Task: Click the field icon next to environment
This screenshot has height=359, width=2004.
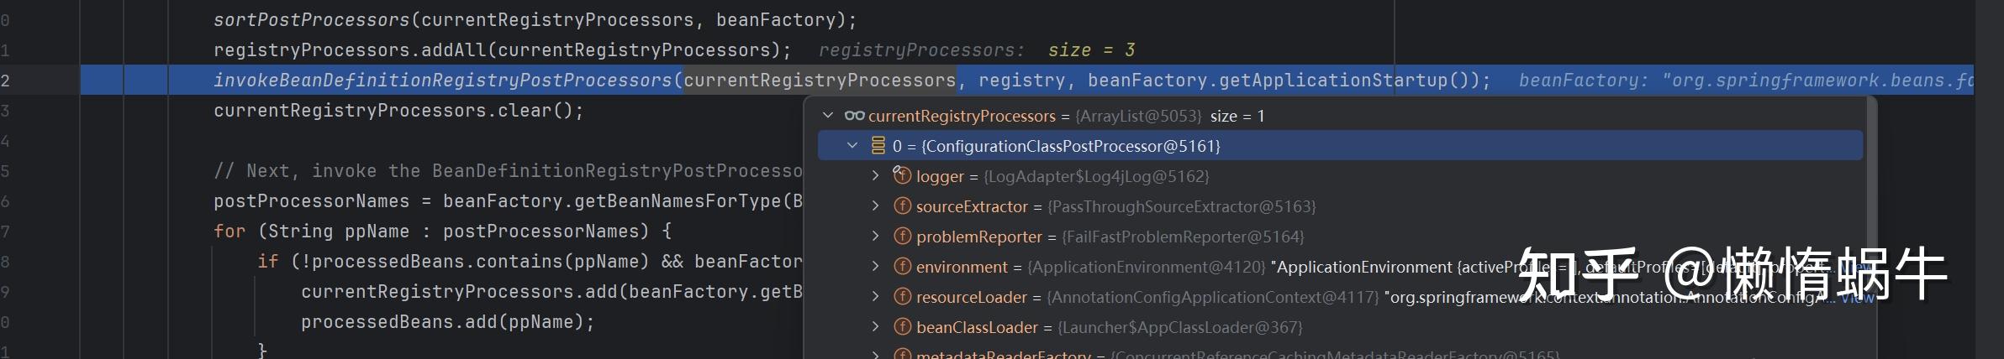Action: pyautogui.click(x=902, y=267)
